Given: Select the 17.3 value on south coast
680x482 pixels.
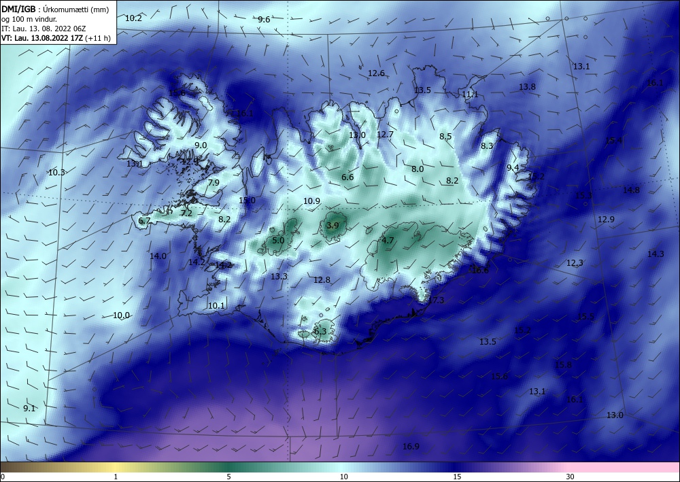Looking at the screenshot, I should (x=436, y=300).
